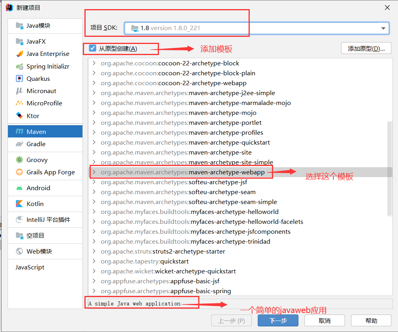Select appfuse-basic-jsf row
398x332 pixels.
(x=240, y=281)
